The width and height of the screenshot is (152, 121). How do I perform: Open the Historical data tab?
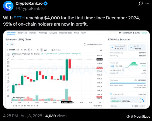(65, 33)
